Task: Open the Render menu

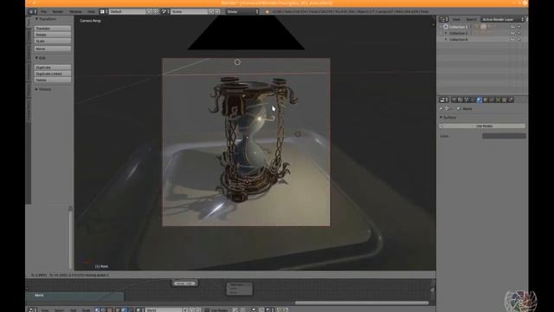Action: pos(58,11)
